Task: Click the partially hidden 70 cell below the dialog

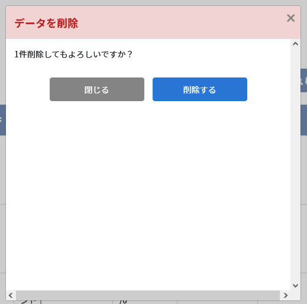Action: pyautogui.click(x=123, y=302)
